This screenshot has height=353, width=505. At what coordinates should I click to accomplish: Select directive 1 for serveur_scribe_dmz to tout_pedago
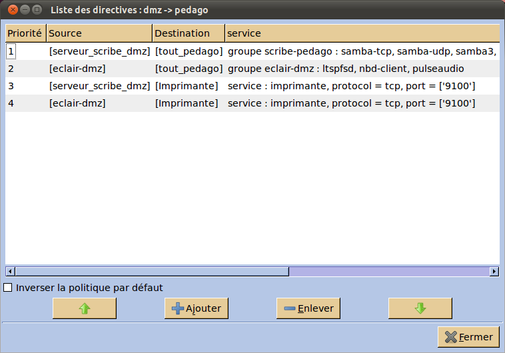pos(252,51)
